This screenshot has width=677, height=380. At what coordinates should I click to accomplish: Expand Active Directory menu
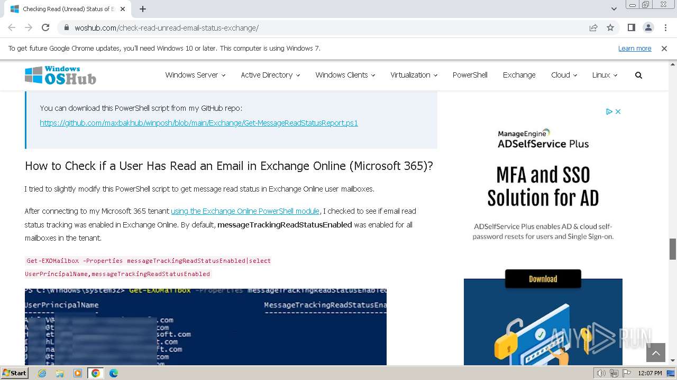[270, 75]
